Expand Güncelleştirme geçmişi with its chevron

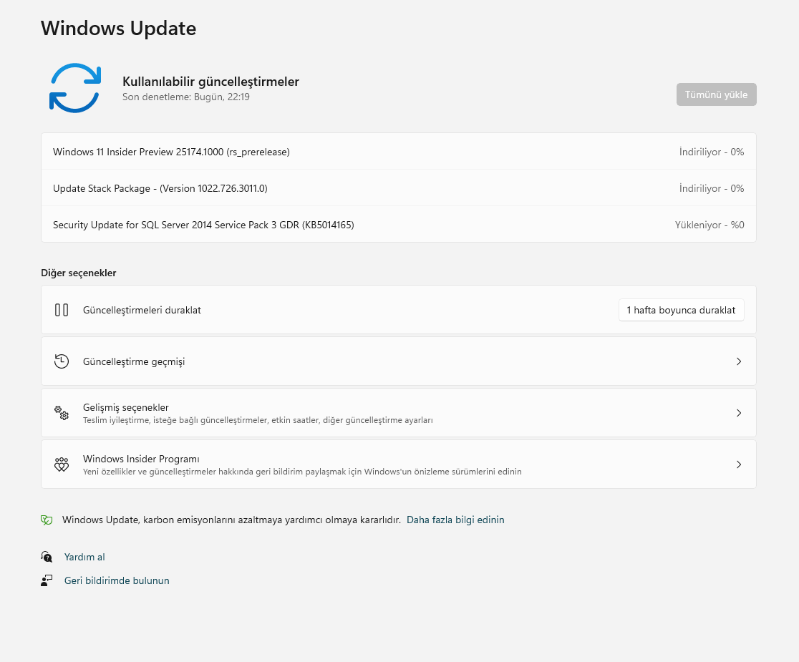[739, 361]
